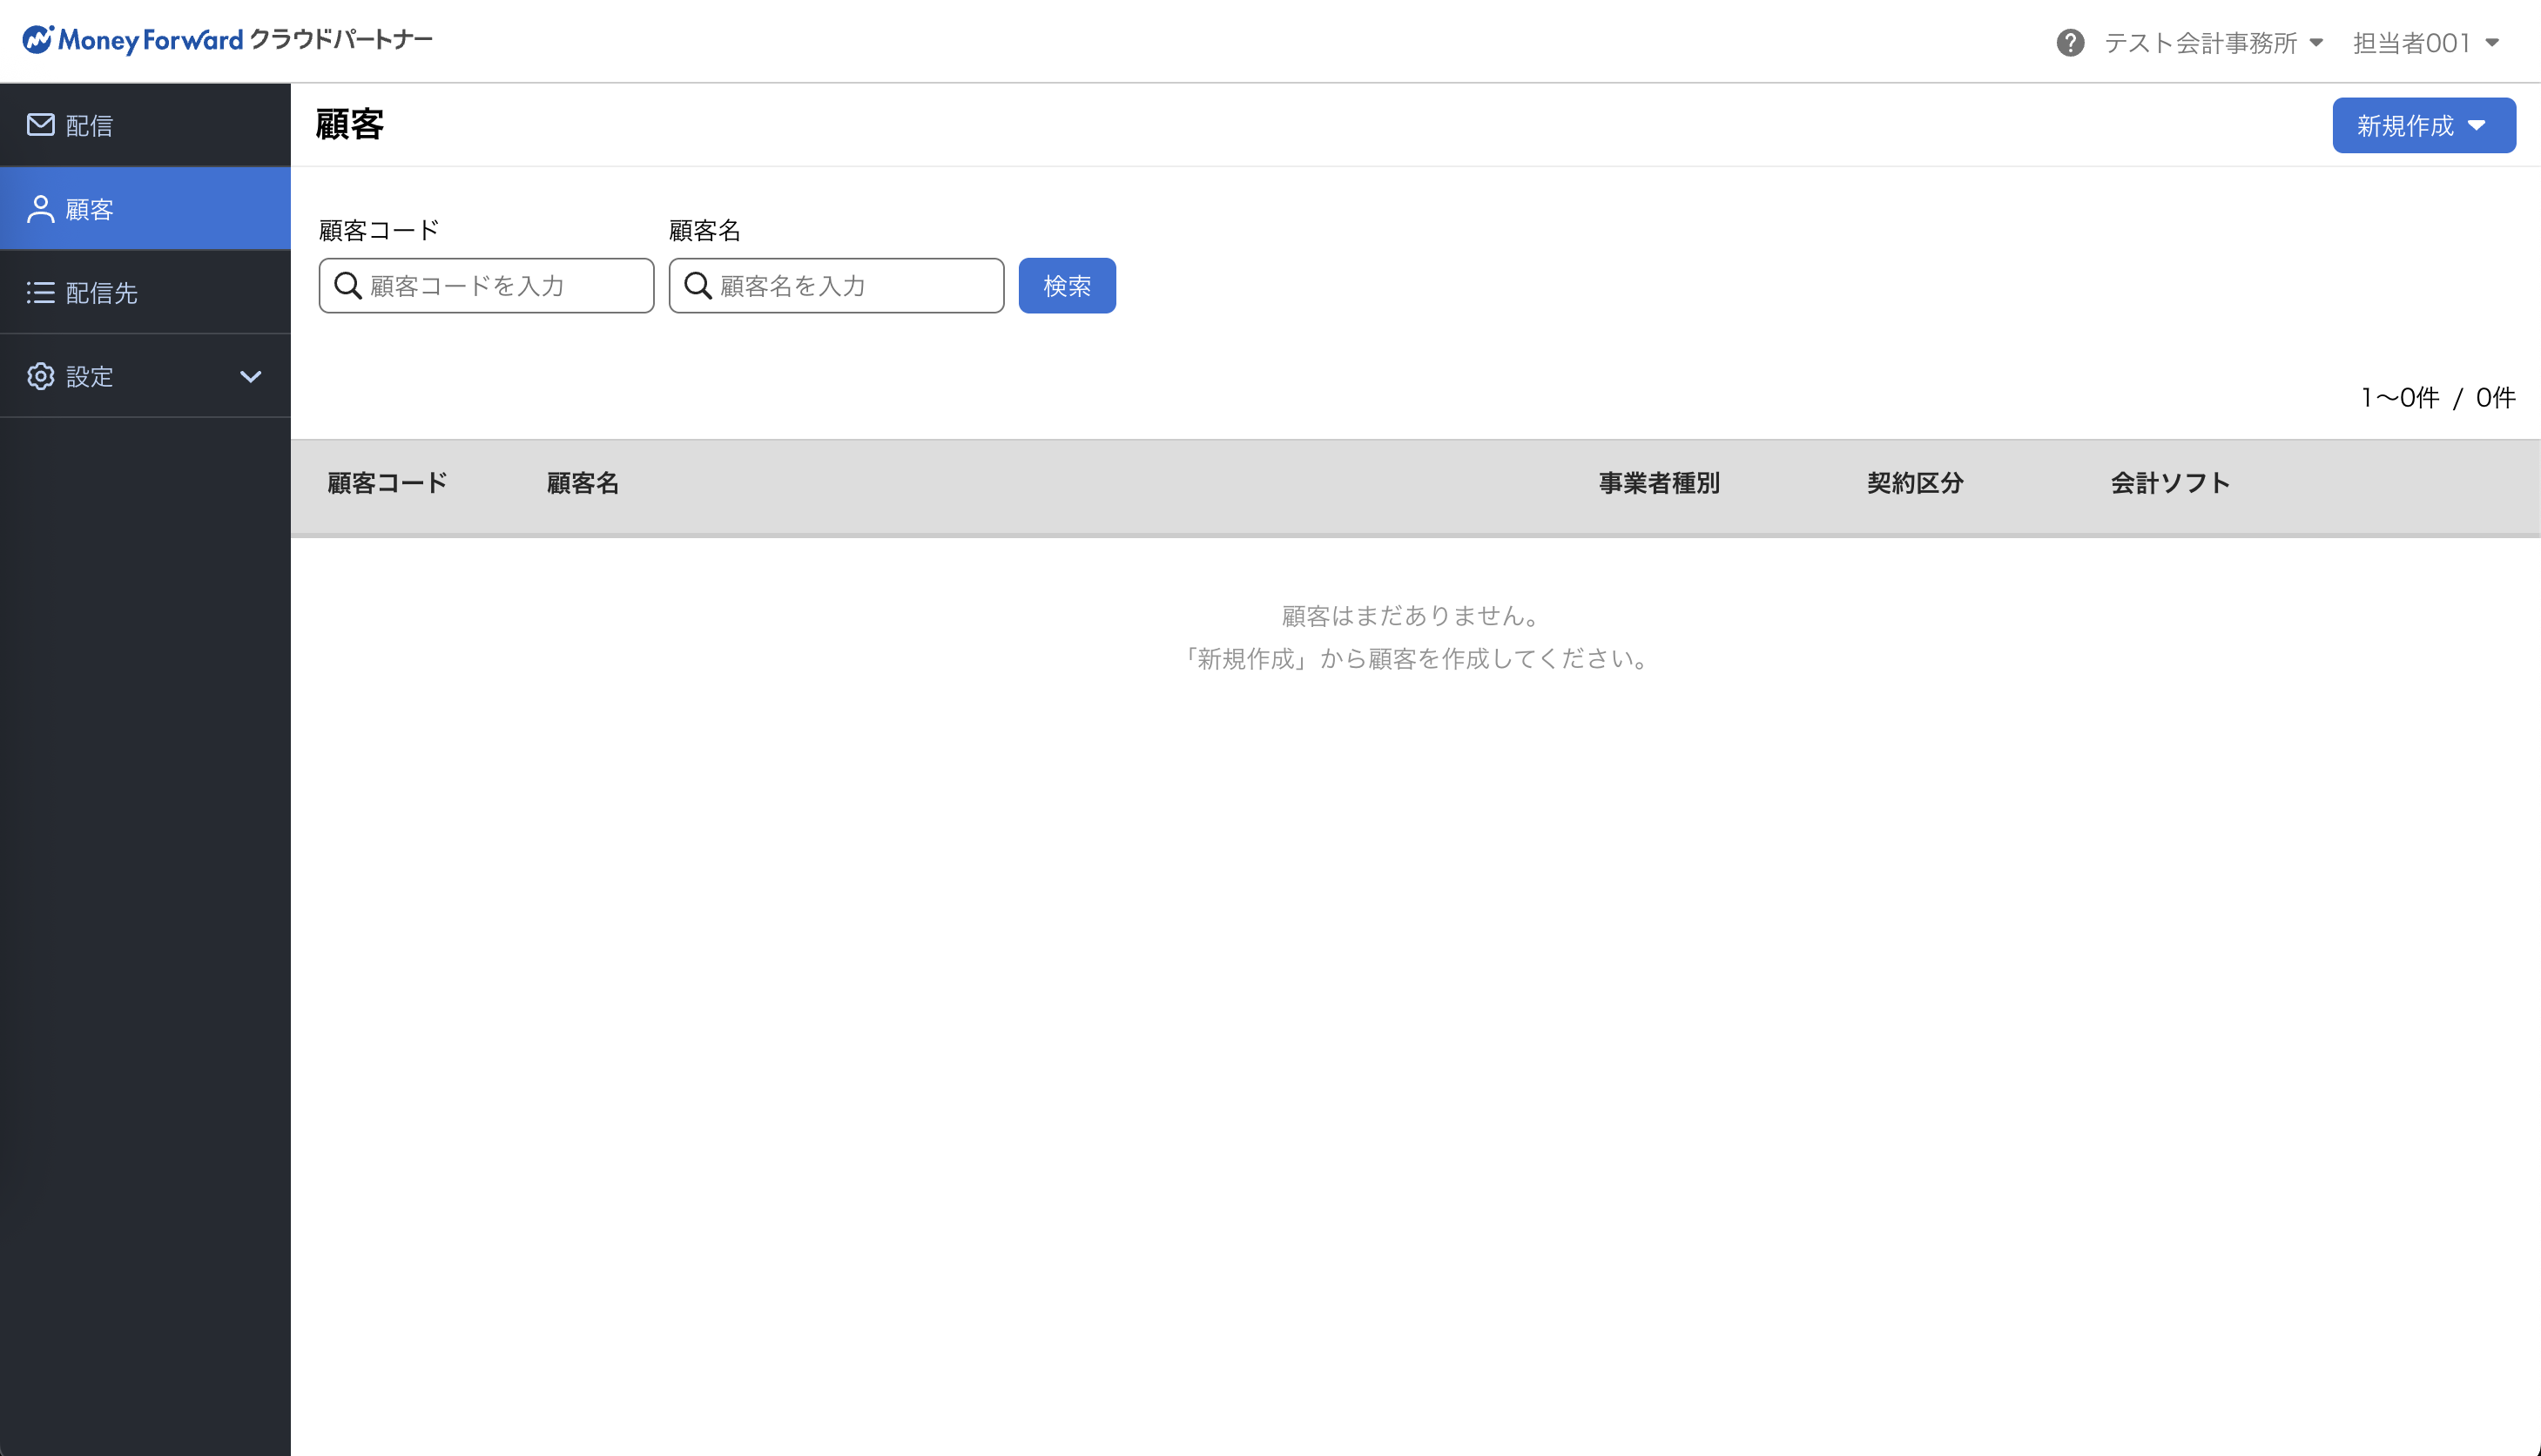Click the 顧客コード column header
The image size is (2541, 1456).
click(387, 483)
